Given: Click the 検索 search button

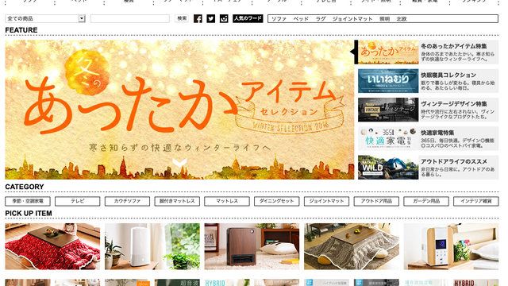Looking at the screenshot, I should [x=182, y=18].
